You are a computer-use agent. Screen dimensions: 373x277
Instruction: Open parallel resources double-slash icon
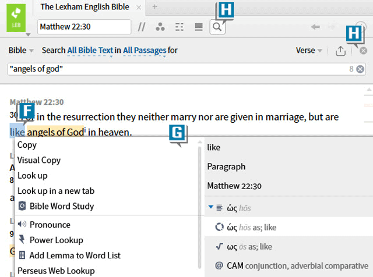click(142, 27)
